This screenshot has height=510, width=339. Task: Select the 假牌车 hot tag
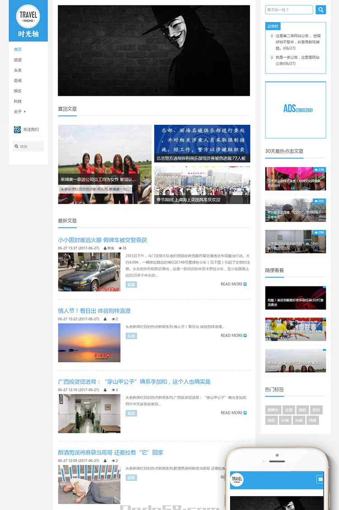(273, 410)
